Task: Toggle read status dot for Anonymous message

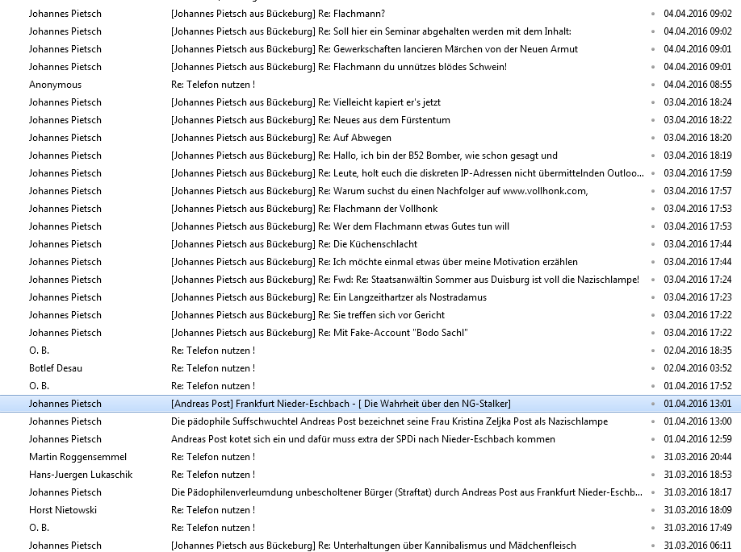Action: (x=653, y=85)
